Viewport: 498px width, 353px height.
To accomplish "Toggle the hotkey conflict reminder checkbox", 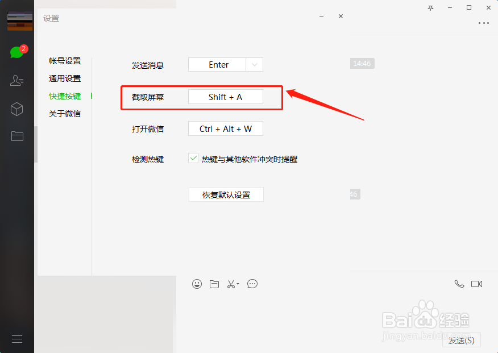I will [x=193, y=158].
